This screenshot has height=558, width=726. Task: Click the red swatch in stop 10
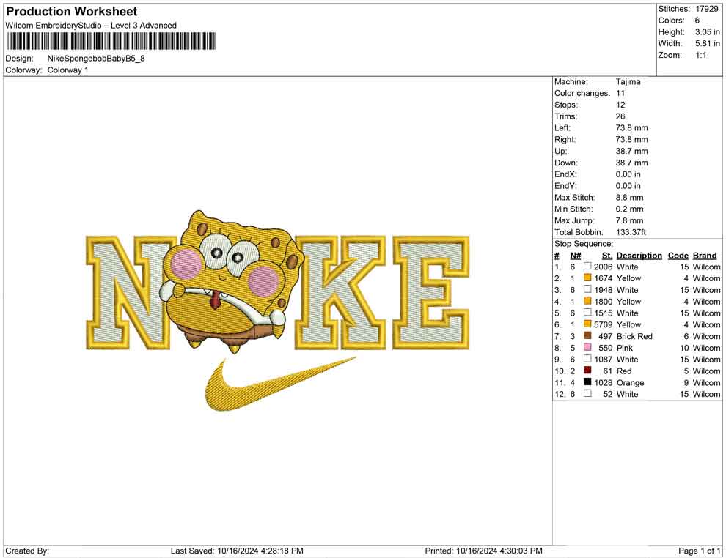[587, 371]
